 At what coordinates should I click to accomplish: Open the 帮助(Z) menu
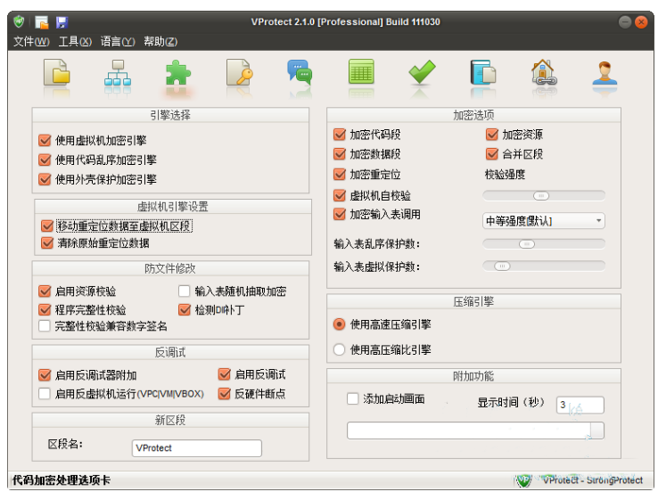tap(160, 42)
